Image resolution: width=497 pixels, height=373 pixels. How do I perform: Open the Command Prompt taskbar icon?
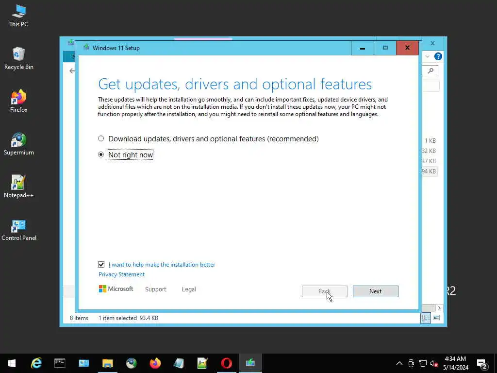60,363
